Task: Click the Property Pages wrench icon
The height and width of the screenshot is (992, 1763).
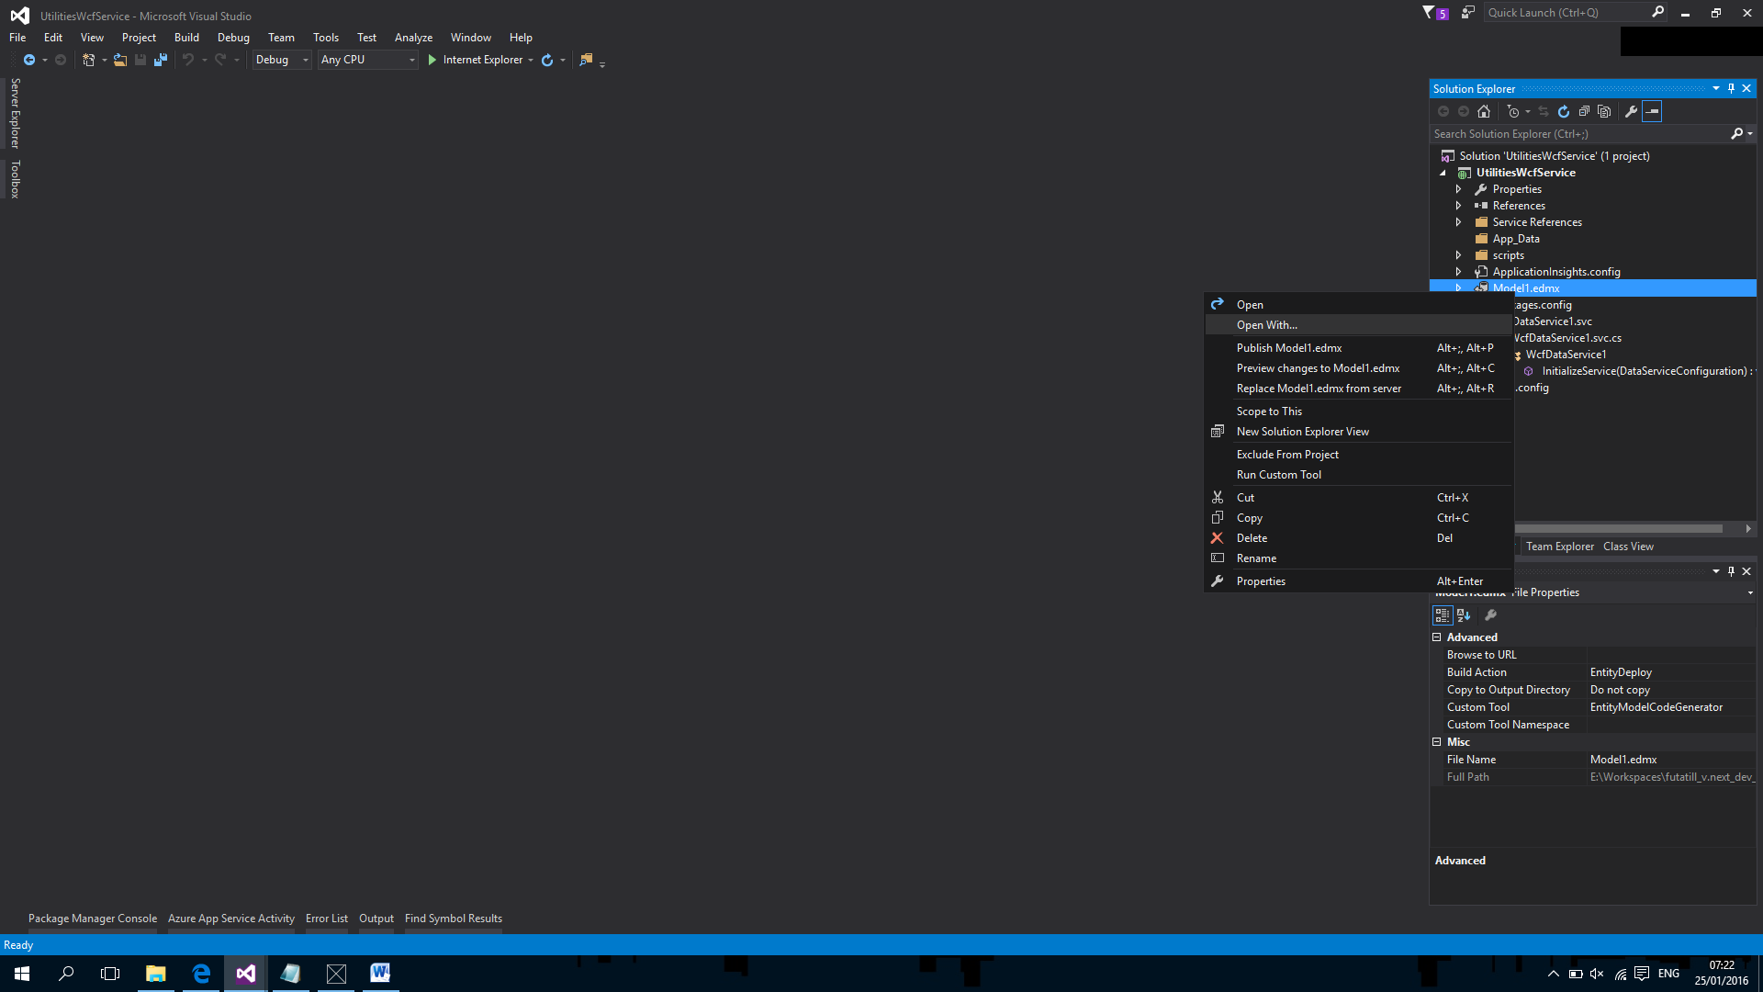Action: [x=1491, y=615]
